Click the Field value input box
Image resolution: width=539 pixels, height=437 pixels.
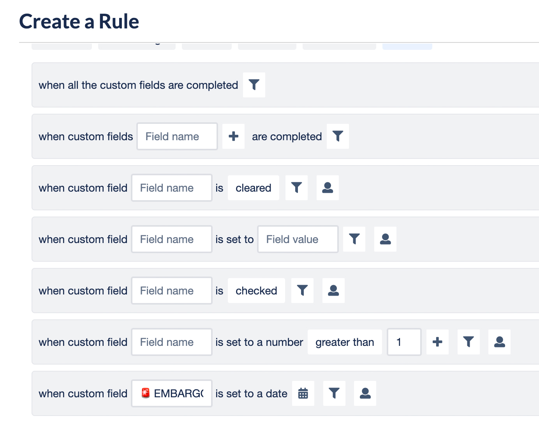pyautogui.click(x=298, y=239)
